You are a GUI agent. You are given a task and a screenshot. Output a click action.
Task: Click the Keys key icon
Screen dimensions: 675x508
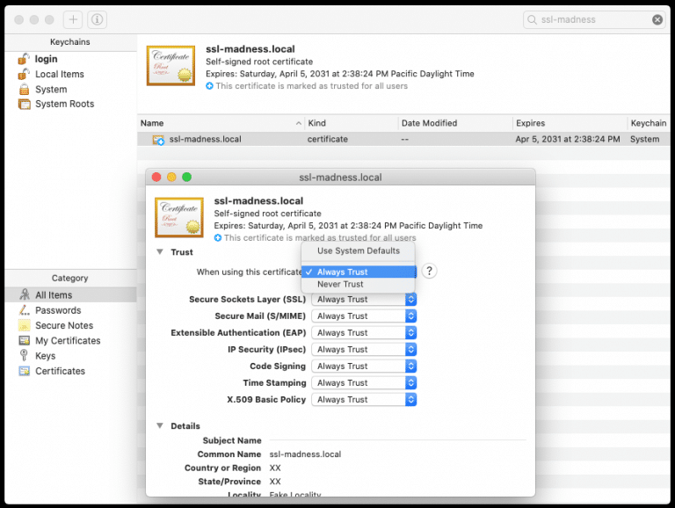pyautogui.click(x=24, y=355)
